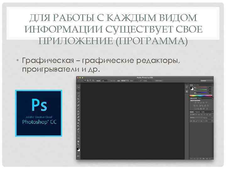The image size is (226, 169).
Task: Click the Photoshop CC logo image
Action: [39, 113]
